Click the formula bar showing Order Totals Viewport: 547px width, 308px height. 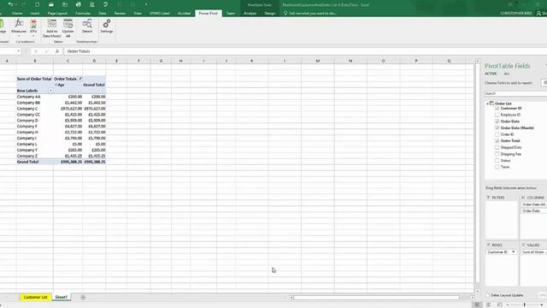pos(305,51)
